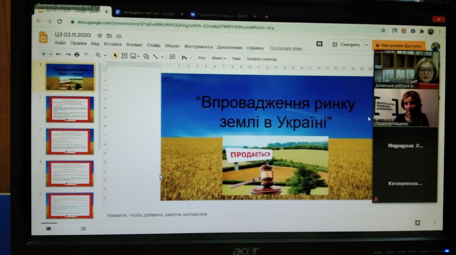
Task: Click the Настройки Доступа button
Action: pyautogui.click(x=399, y=46)
